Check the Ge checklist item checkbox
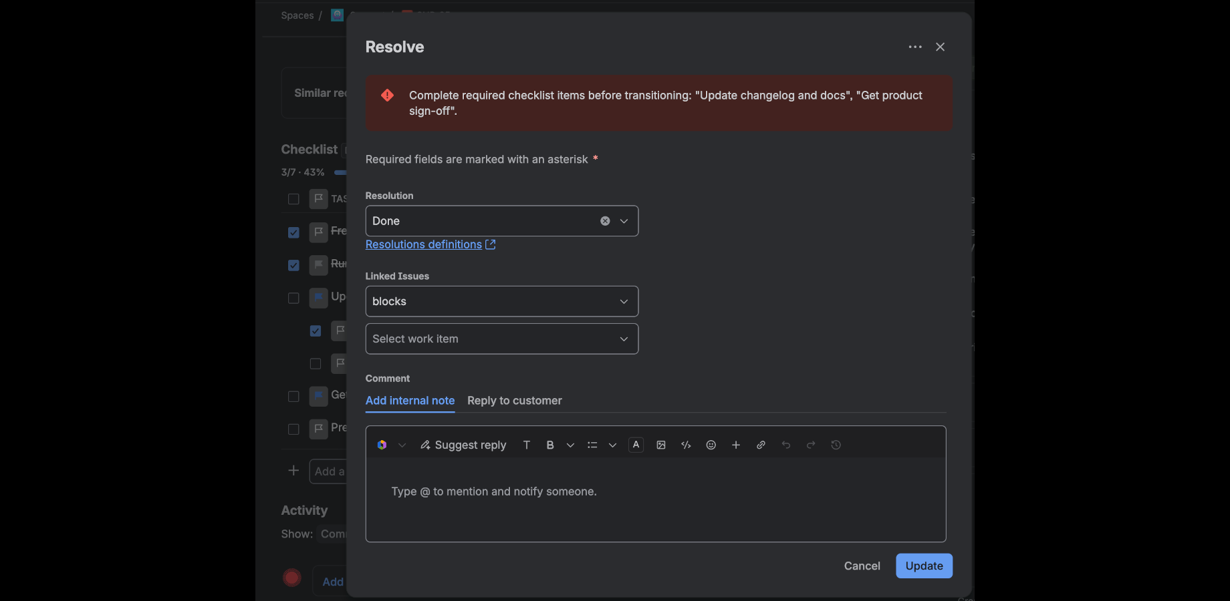This screenshot has height=601, width=1230. [293, 397]
